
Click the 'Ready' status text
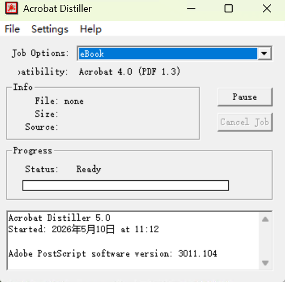(89, 169)
